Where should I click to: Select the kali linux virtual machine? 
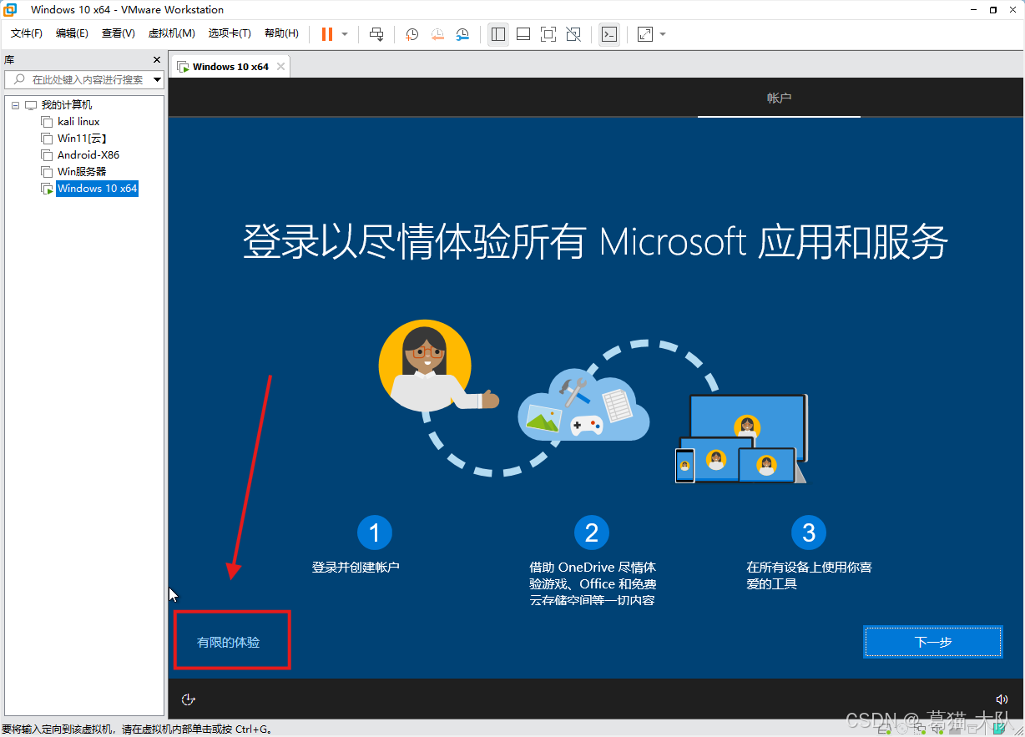(x=78, y=122)
